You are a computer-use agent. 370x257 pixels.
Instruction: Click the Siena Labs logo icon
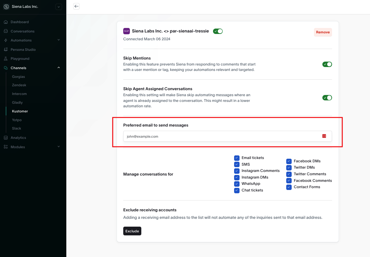(x=6, y=7)
